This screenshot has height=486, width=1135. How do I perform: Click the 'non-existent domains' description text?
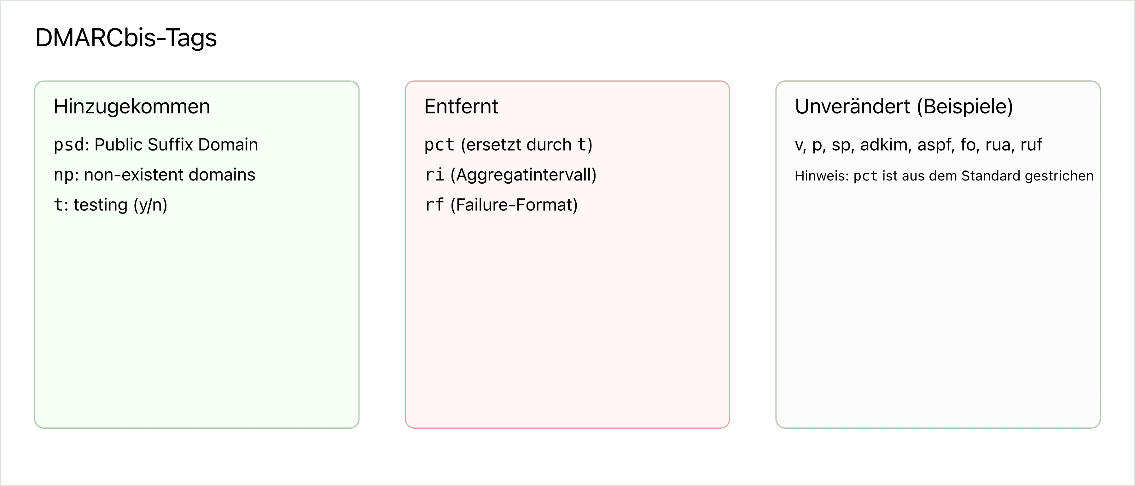(169, 175)
